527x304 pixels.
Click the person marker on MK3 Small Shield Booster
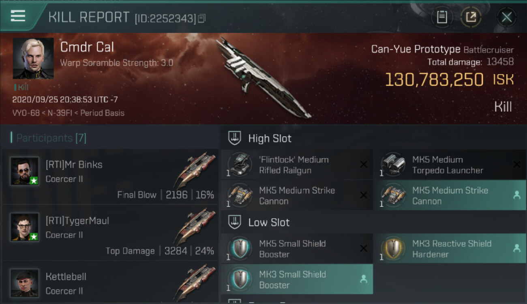tap(364, 279)
